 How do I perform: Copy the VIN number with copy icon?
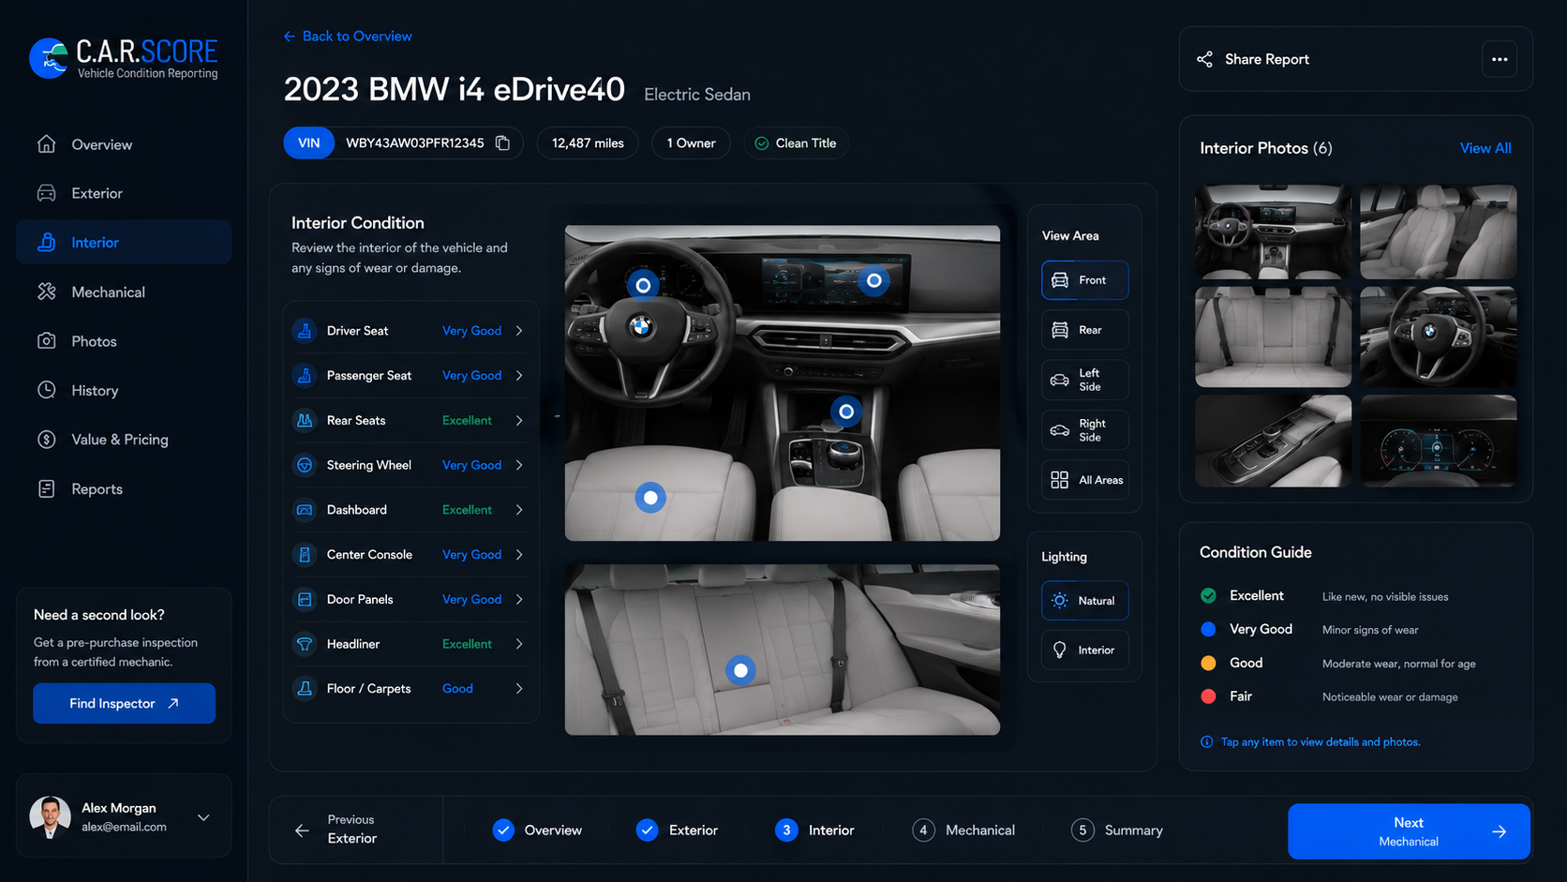(502, 143)
